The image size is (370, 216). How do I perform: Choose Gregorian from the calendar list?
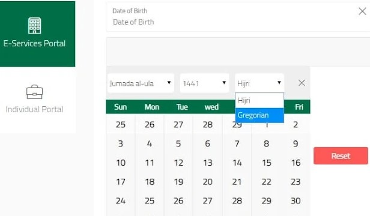[x=259, y=115]
